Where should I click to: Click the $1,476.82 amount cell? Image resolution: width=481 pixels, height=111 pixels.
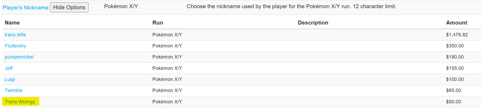457,35
